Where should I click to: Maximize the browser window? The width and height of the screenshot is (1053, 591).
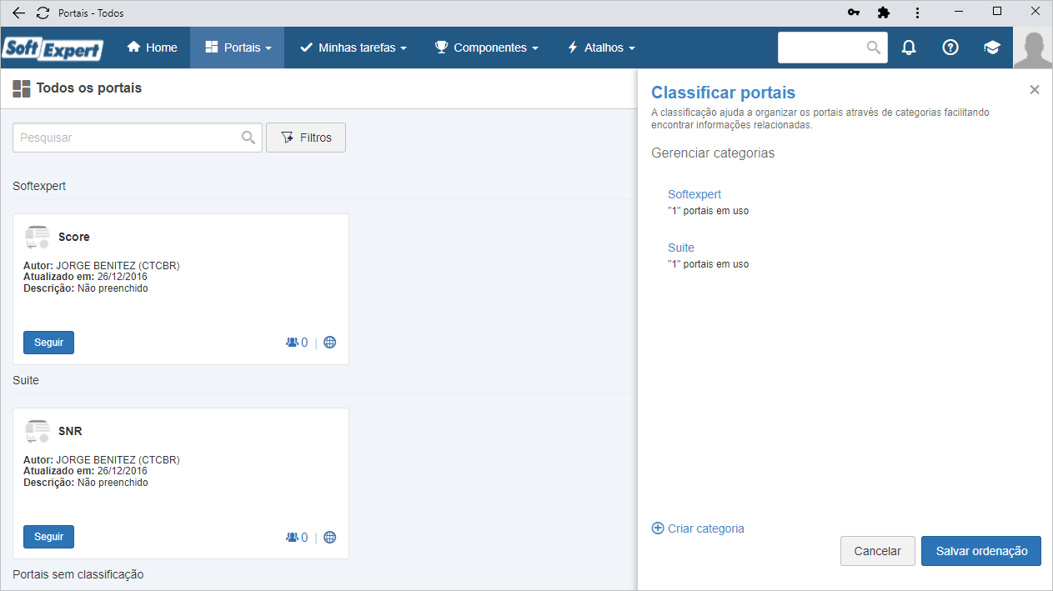coord(997,12)
